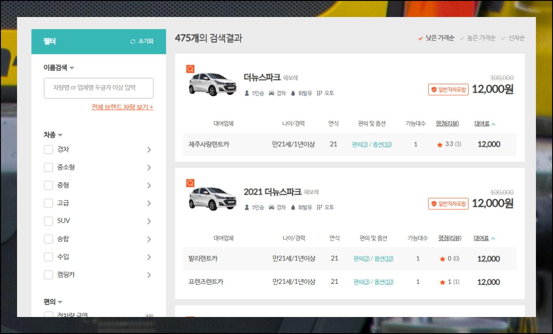Check the 중형 vehicle type box
553x334 pixels.
(48, 185)
